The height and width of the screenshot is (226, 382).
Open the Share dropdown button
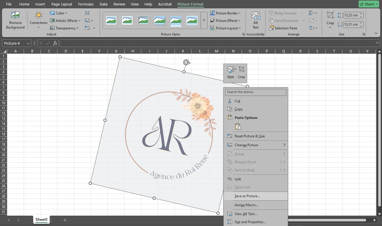tap(369, 4)
